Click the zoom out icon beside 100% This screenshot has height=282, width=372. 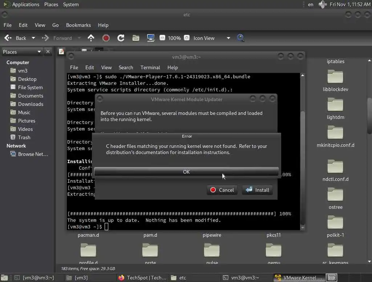coord(162,38)
